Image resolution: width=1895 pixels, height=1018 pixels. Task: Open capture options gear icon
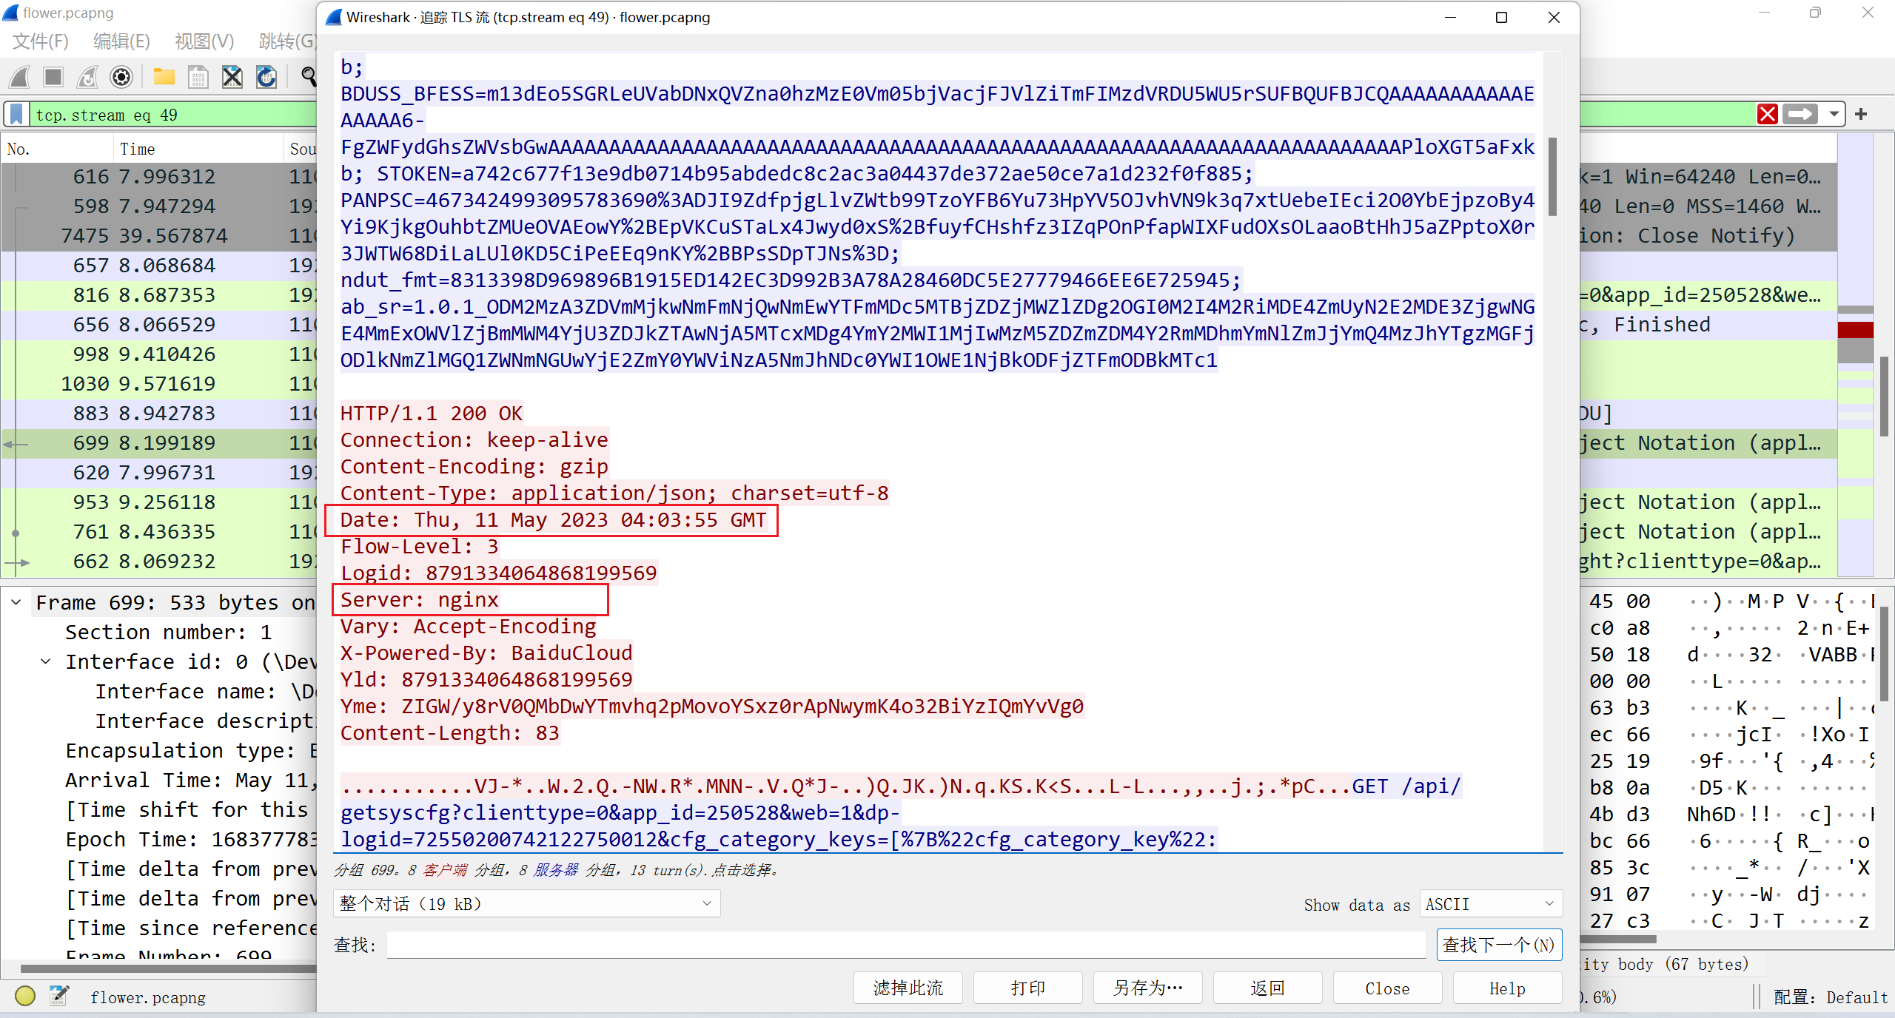(121, 77)
